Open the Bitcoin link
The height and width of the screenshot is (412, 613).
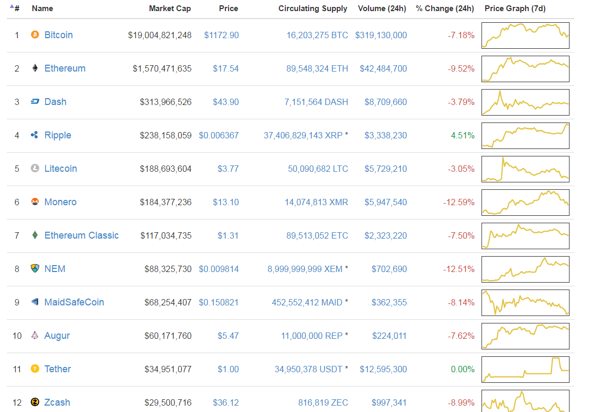[58, 35]
